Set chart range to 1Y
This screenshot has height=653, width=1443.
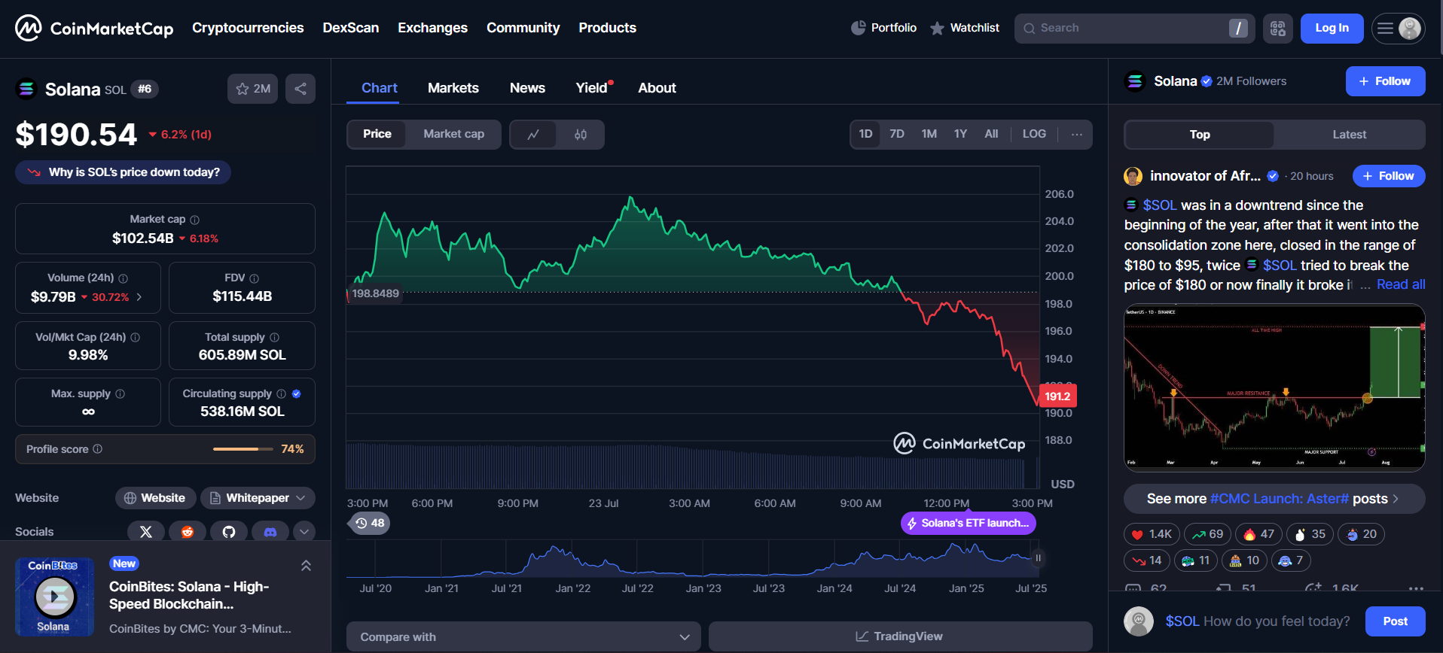pos(960,134)
